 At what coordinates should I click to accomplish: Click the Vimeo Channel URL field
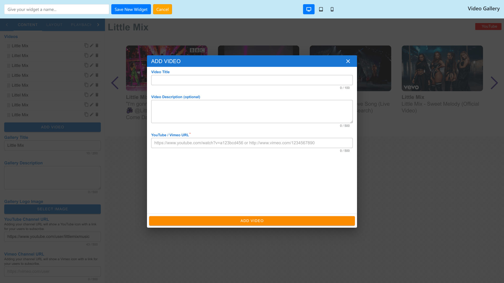point(52,271)
